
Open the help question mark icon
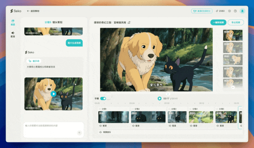[235, 11]
